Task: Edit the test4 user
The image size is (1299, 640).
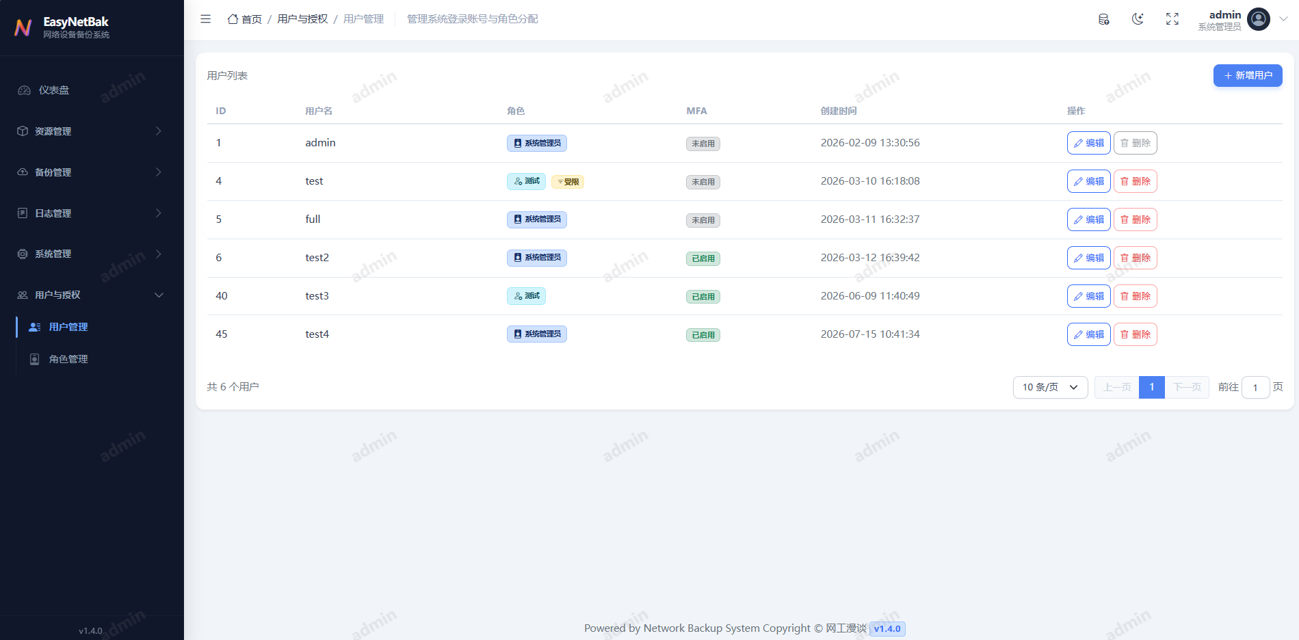Action: (1088, 334)
